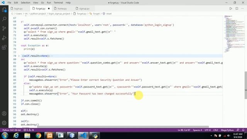Select Python 3.8.5 64-bit interpreter
Viewport: 247px width, 139px height.
tap(12, 130)
